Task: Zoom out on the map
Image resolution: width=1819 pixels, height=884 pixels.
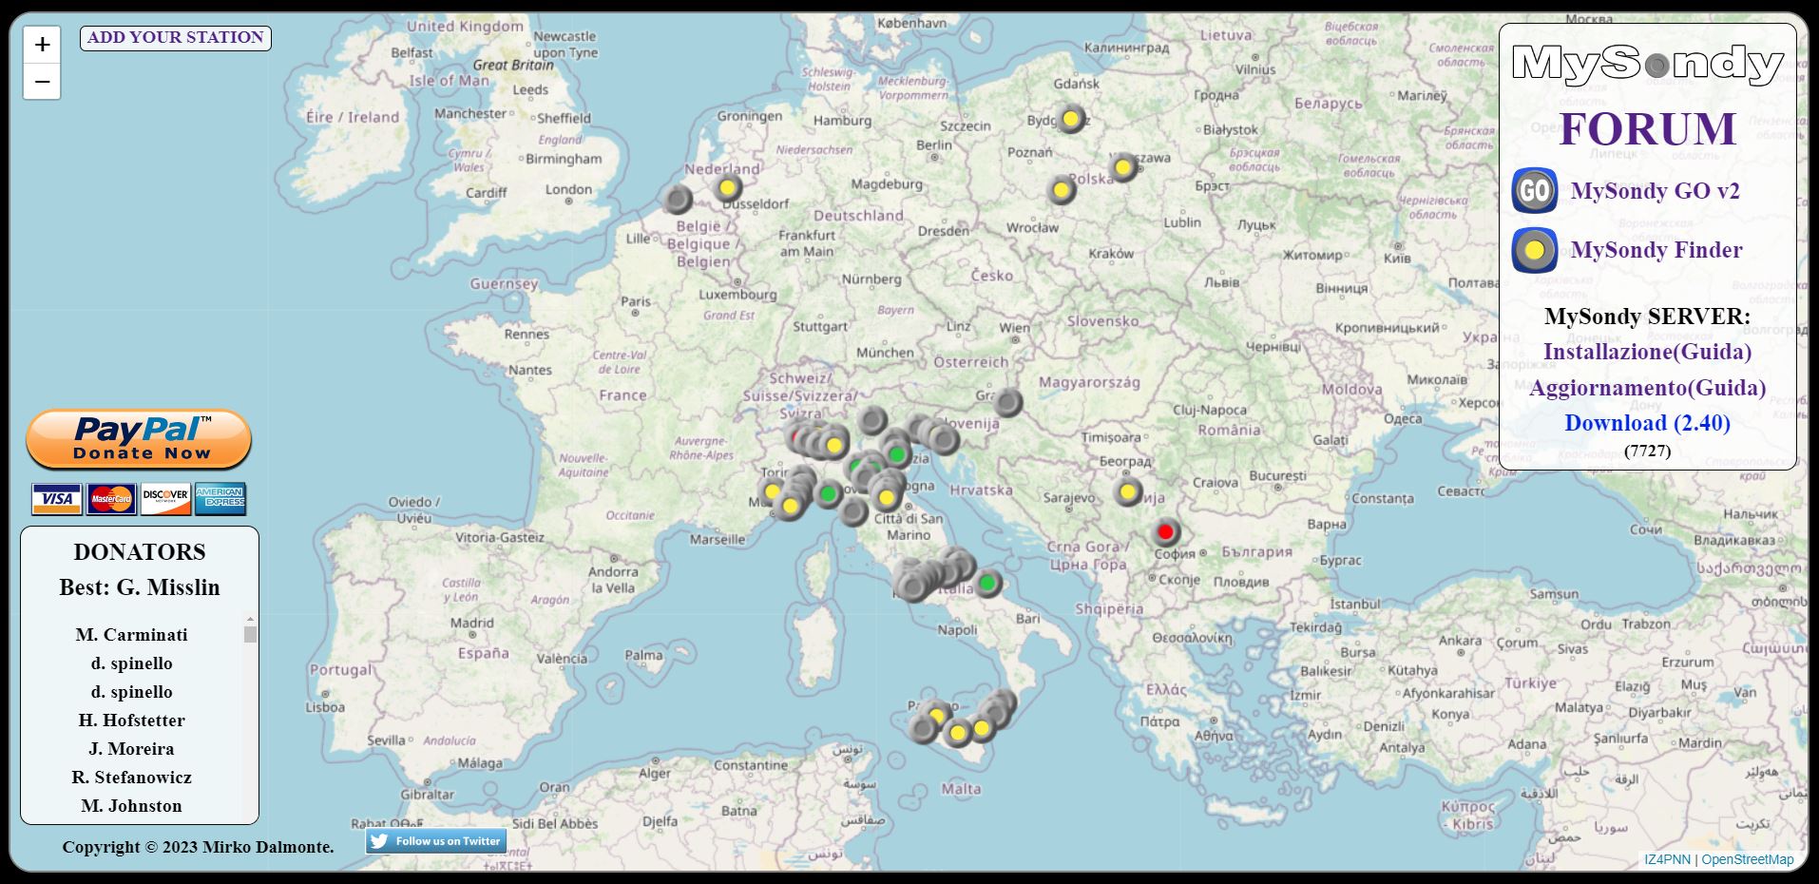Action: coord(42,82)
